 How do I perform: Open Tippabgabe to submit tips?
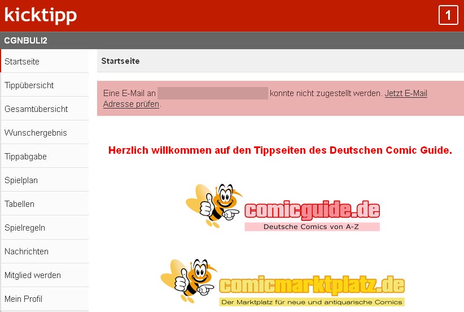pyautogui.click(x=45, y=156)
